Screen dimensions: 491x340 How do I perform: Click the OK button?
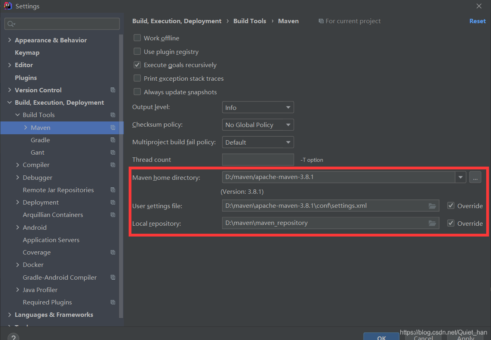tap(382, 336)
